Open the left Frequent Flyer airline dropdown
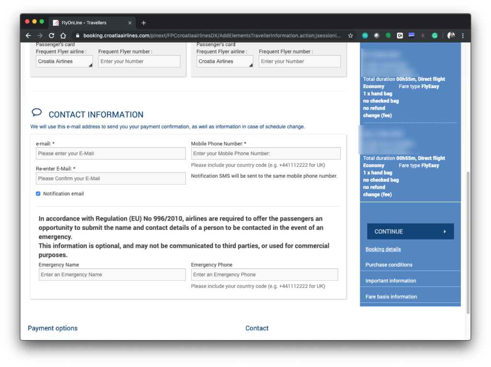Viewport: 491px width, 367px height. coord(64,61)
